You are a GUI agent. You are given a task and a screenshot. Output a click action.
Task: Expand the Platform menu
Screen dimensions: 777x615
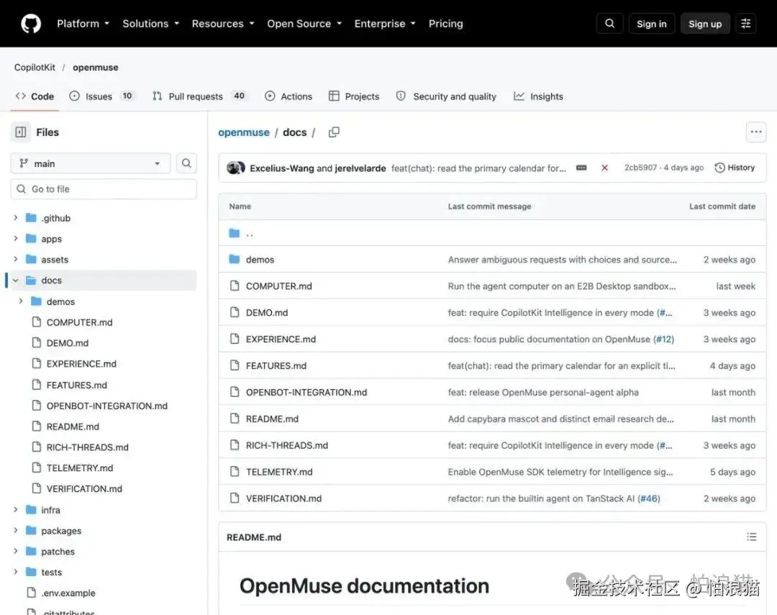coord(83,24)
